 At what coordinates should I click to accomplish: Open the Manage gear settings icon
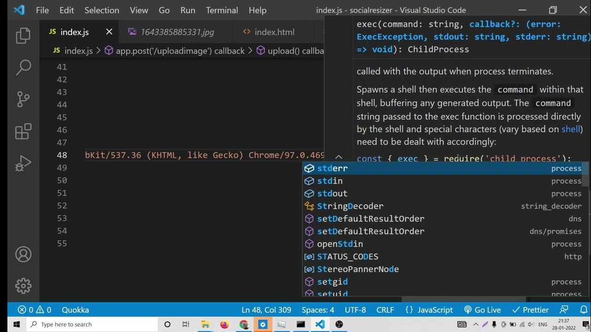[x=23, y=286]
